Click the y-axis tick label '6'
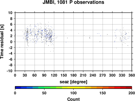Viewport: 135px width, 101px height. coord(11,24)
